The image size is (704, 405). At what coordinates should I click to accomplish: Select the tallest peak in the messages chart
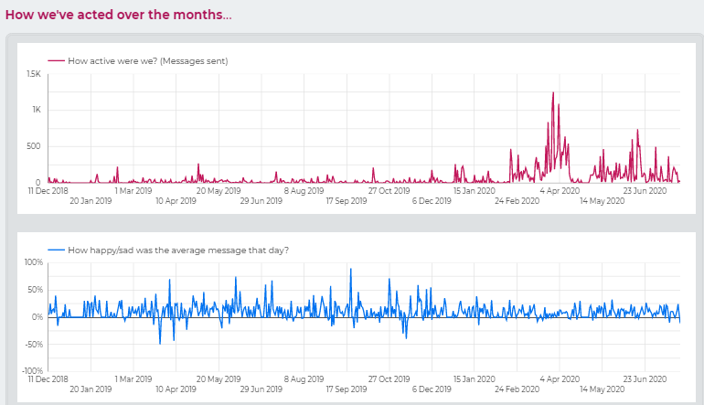click(553, 93)
